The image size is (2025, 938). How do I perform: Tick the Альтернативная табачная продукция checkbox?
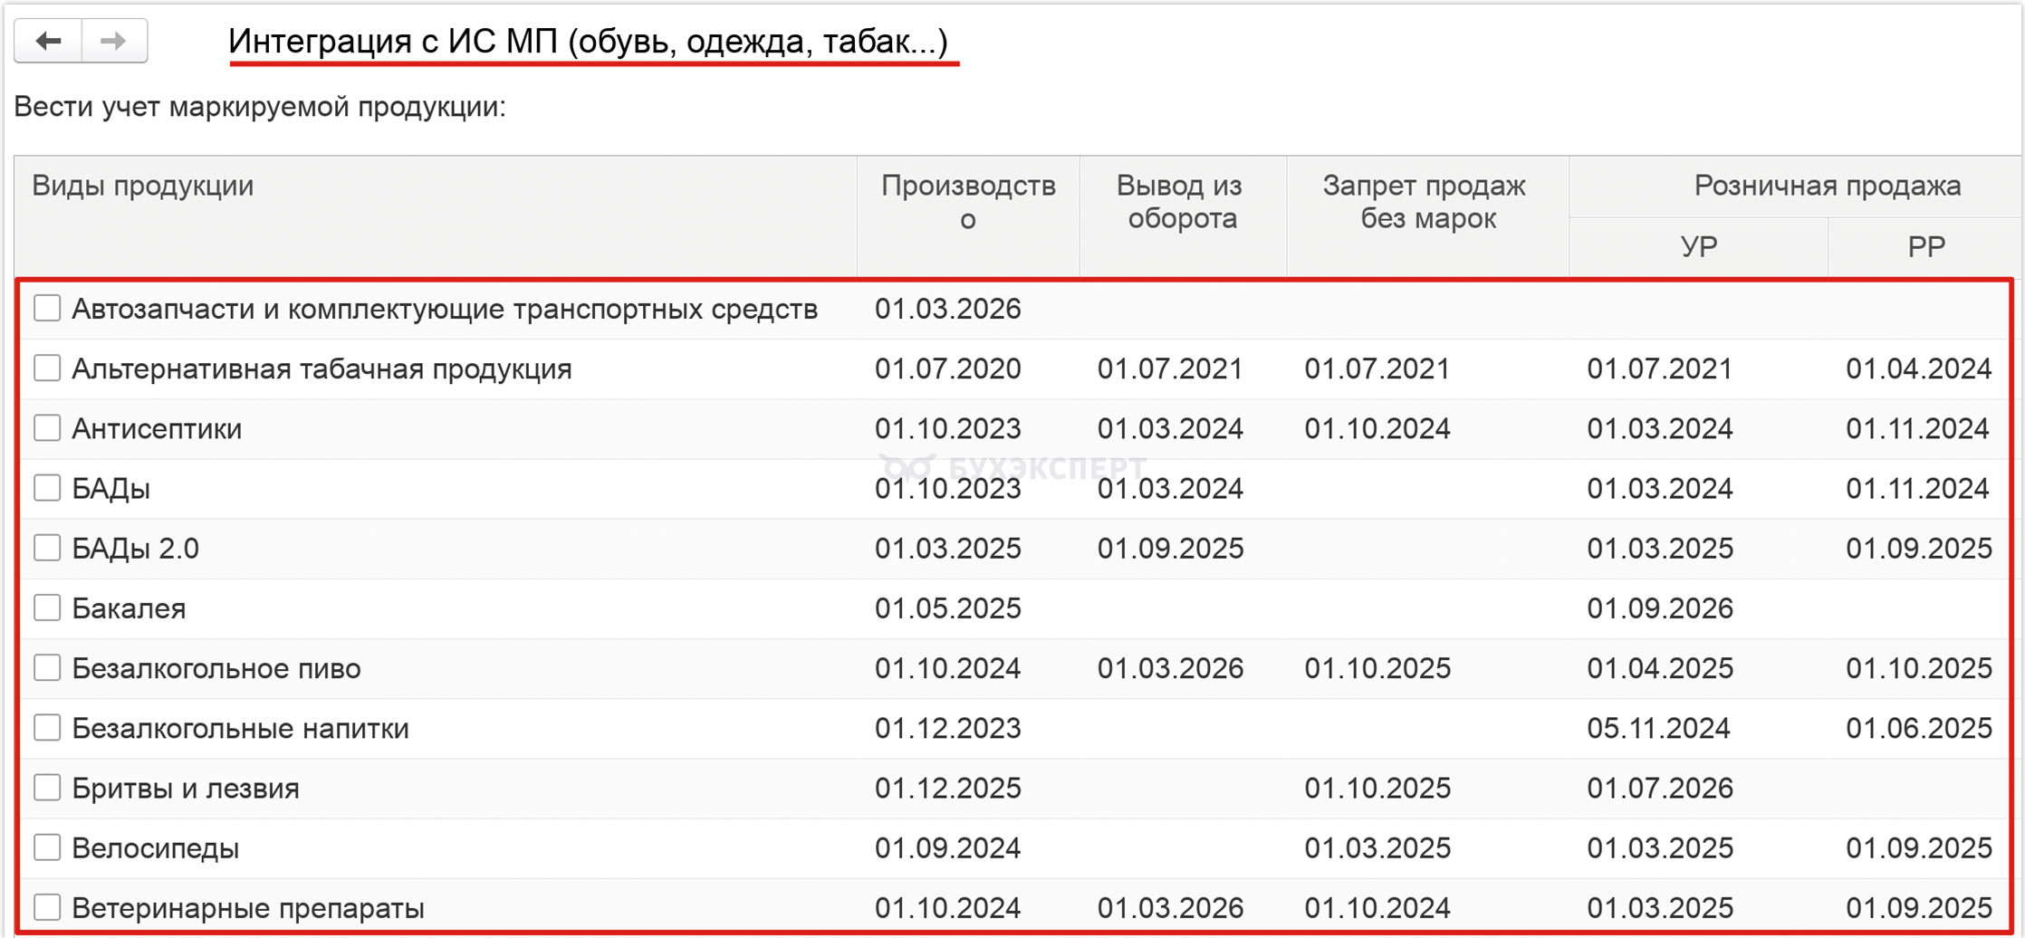[47, 368]
